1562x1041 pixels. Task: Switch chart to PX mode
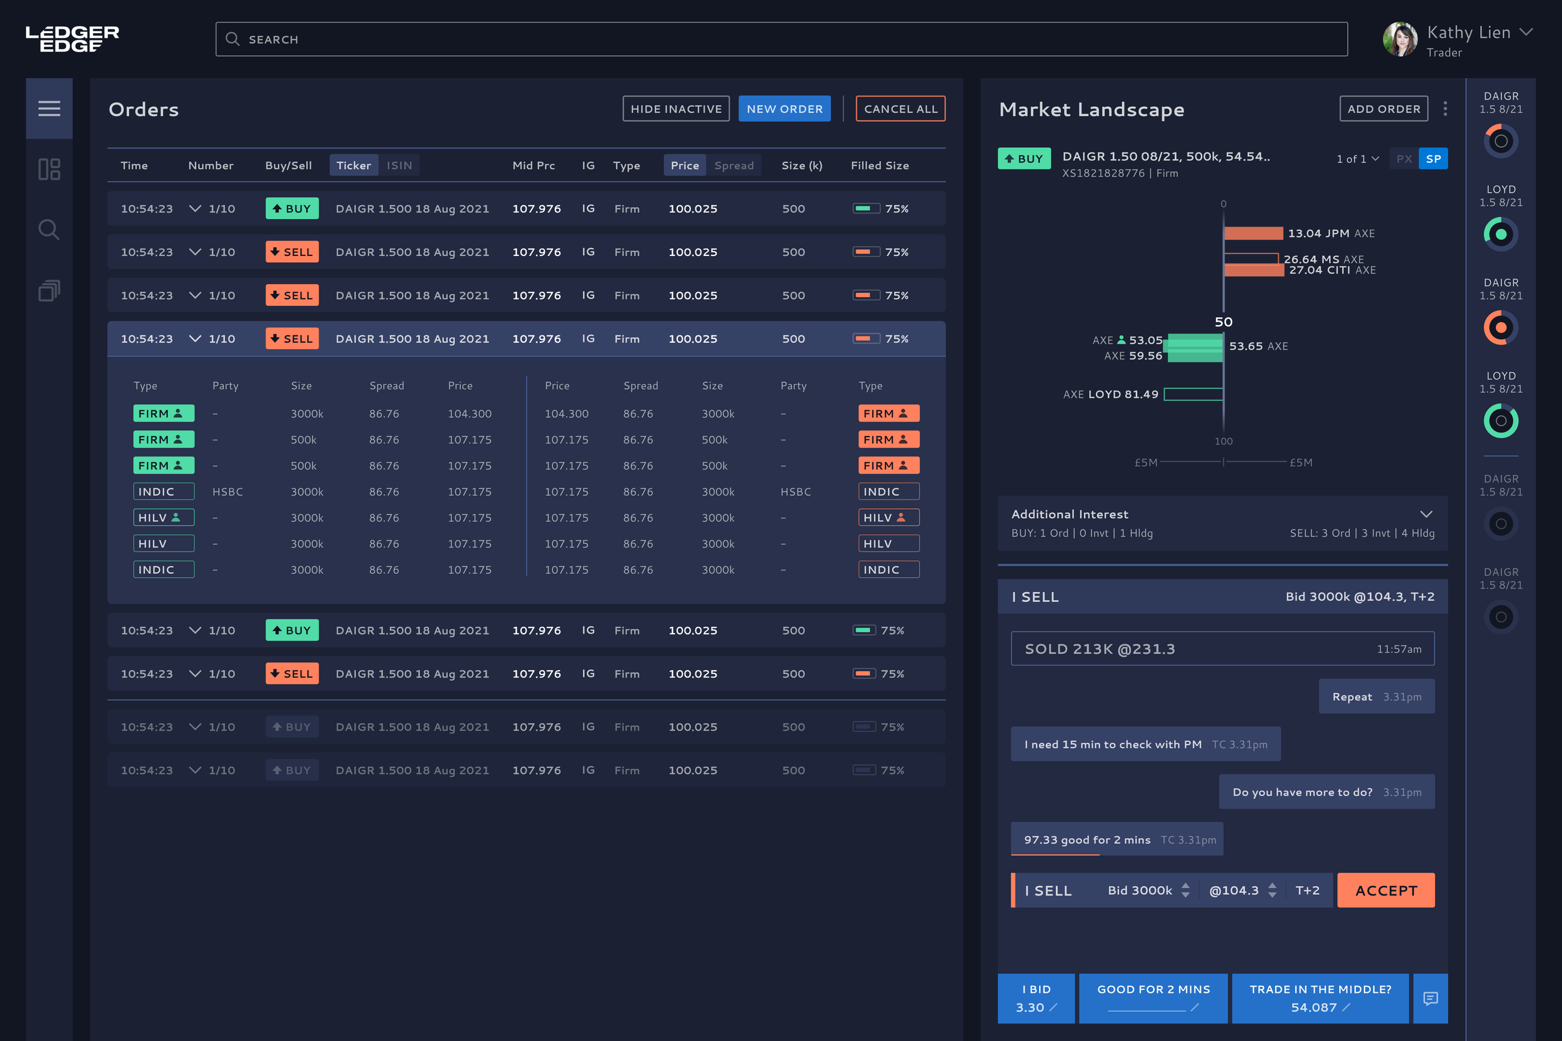point(1403,159)
